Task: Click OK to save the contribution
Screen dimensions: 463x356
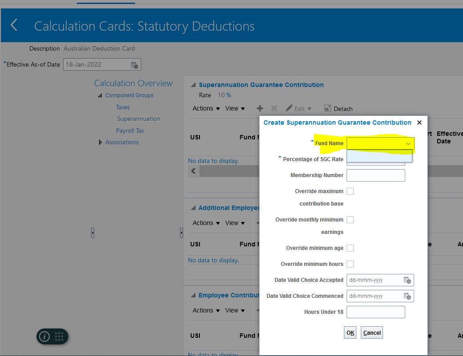Action: (x=350, y=332)
